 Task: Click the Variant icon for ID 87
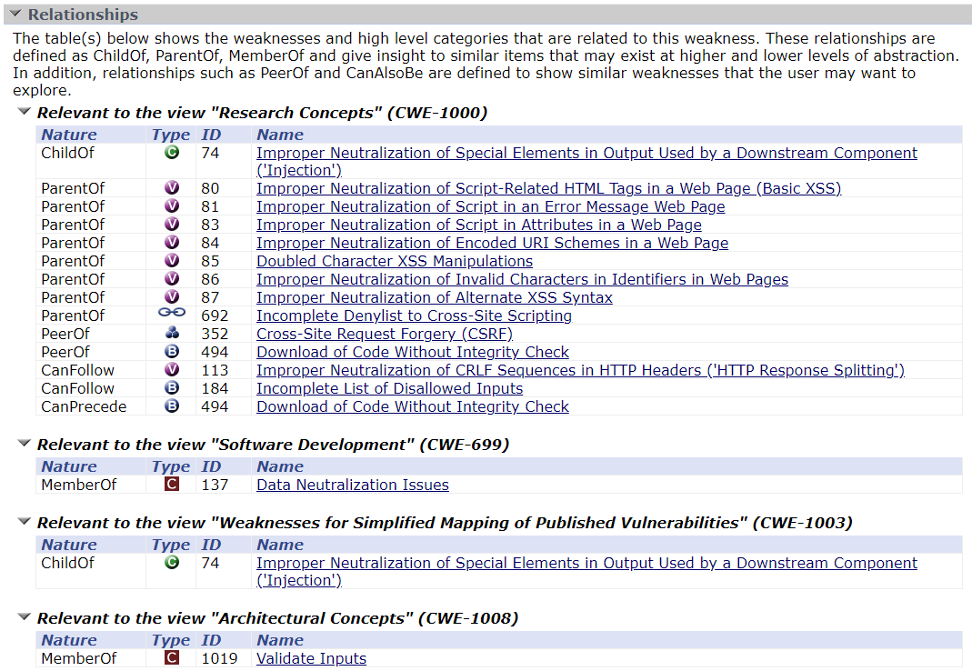point(172,296)
